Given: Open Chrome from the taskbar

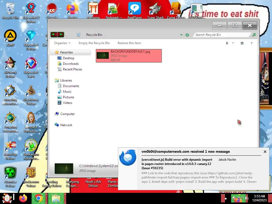Looking at the screenshot, I should (39, 198).
